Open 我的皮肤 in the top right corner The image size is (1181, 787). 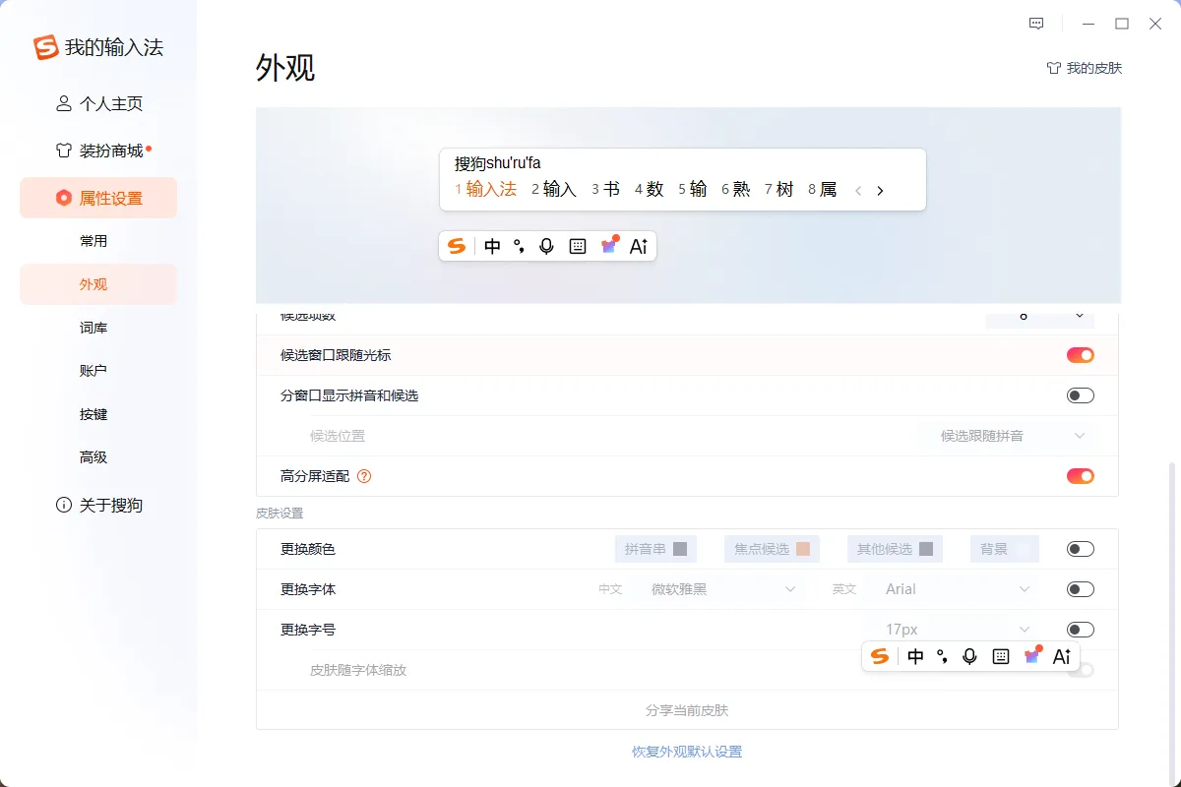(x=1084, y=68)
